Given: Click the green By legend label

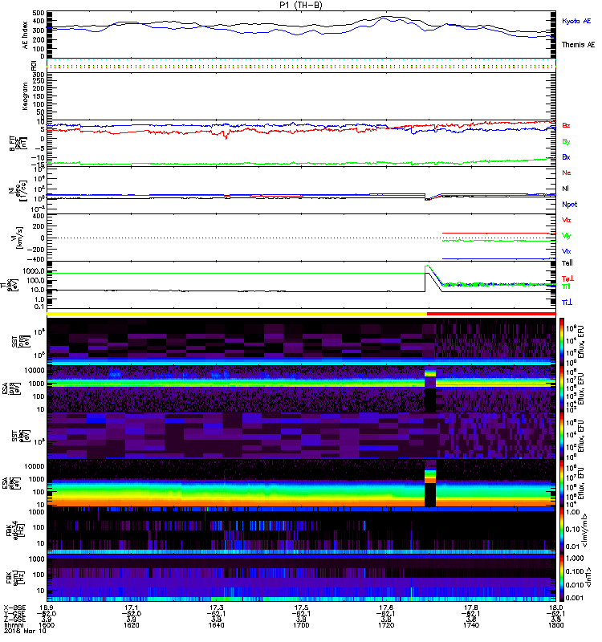Looking at the screenshot, I should pyautogui.click(x=566, y=141).
